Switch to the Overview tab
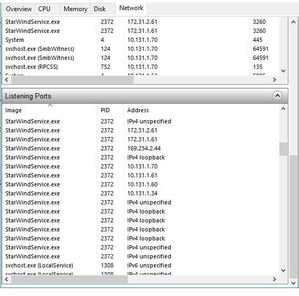The width and height of the screenshot is (299, 296). pyautogui.click(x=19, y=9)
